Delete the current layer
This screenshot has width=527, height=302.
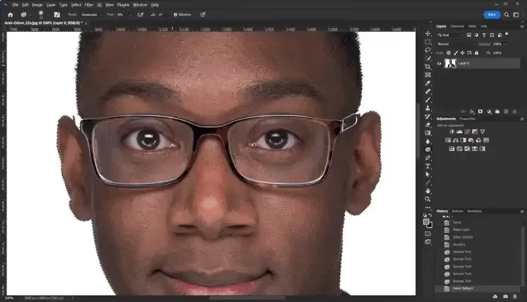(x=514, y=111)
